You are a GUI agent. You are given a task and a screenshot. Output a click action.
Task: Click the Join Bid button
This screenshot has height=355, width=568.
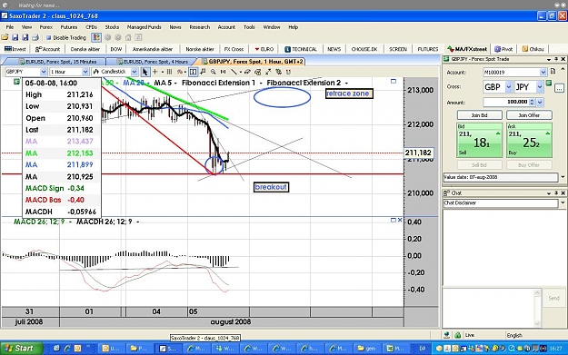point(479,115)
